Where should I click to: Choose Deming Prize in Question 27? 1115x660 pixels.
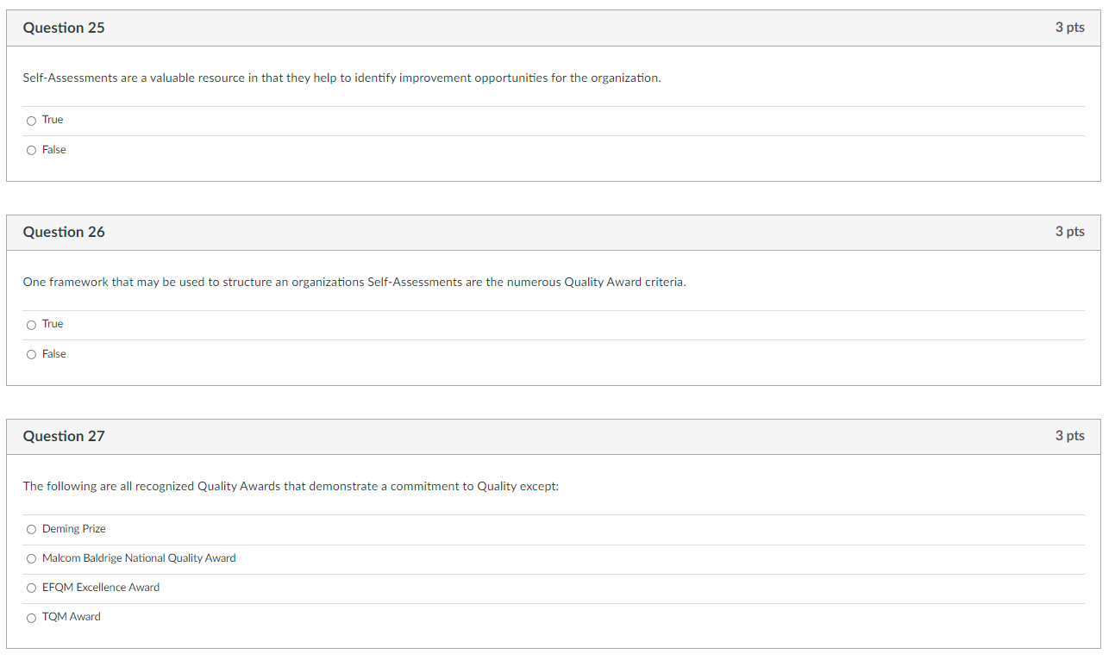(x=31, y=529)
